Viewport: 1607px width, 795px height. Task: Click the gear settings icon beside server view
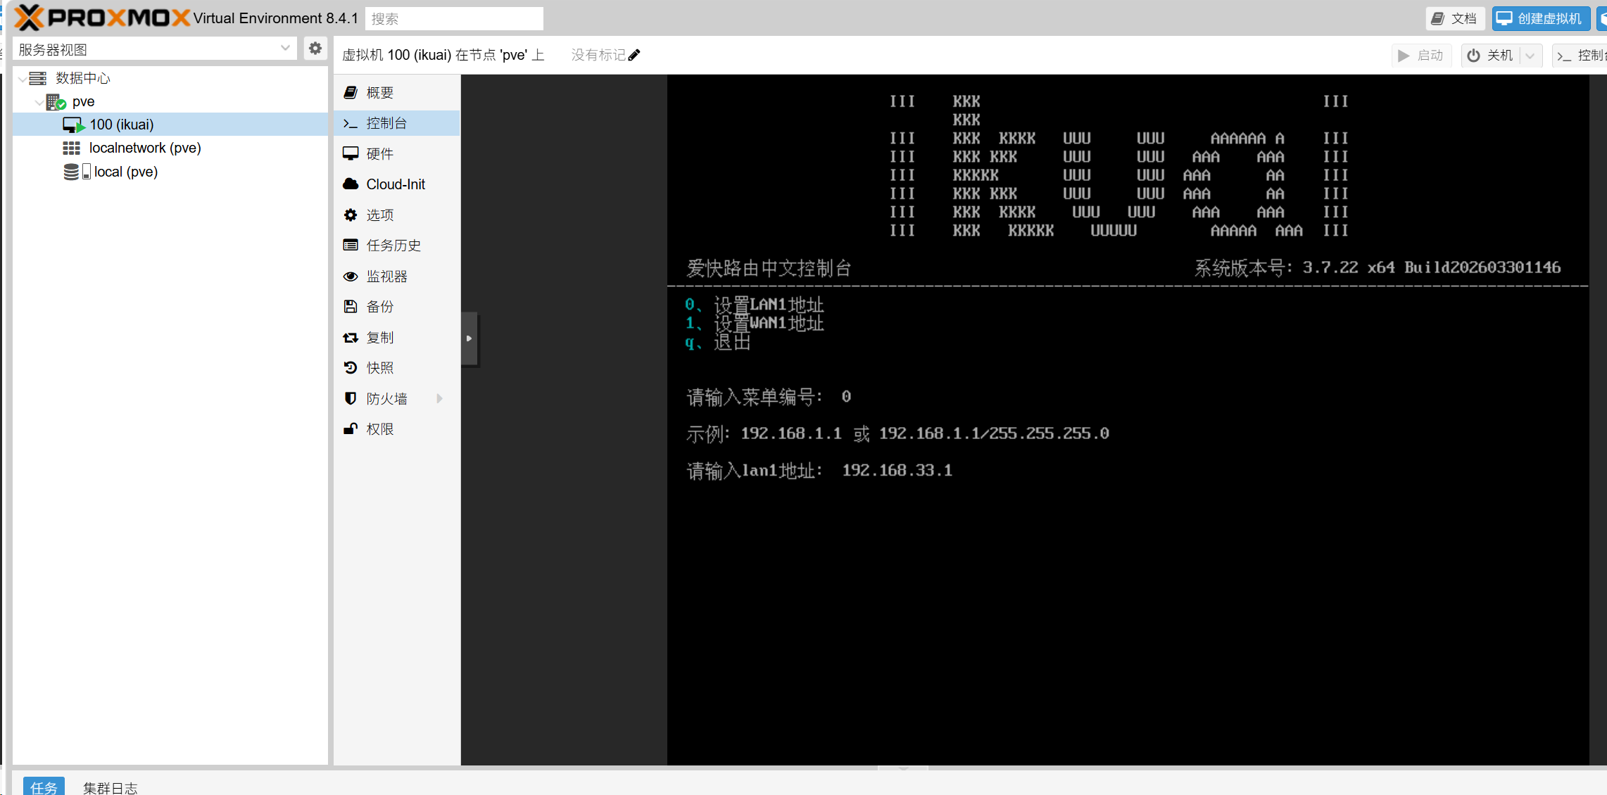[315, 49]
